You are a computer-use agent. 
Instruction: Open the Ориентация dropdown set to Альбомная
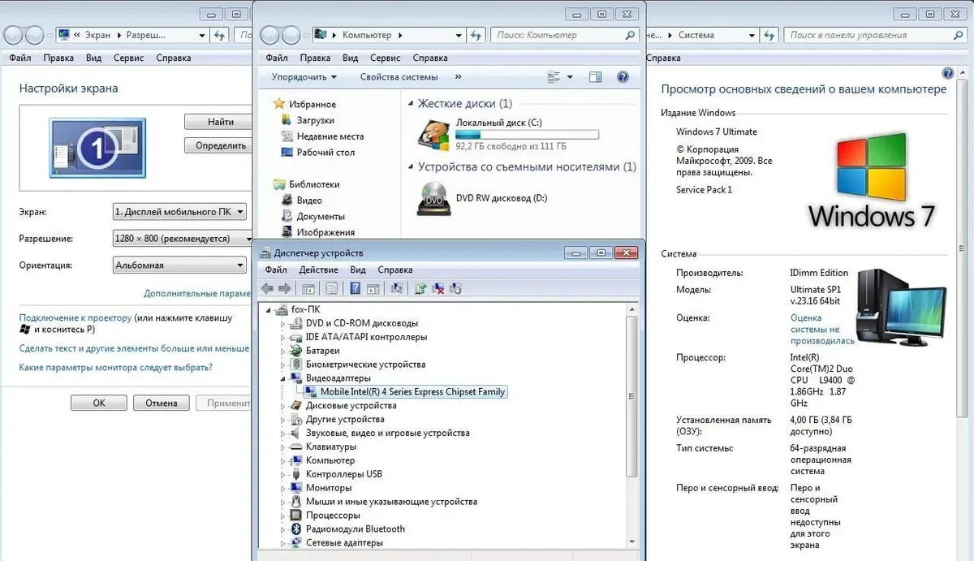(179, 265)
